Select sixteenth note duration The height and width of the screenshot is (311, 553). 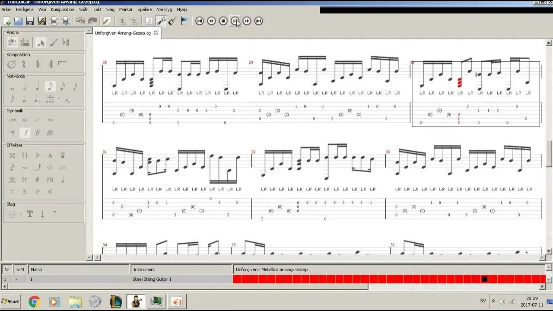[x=62, y=86]
